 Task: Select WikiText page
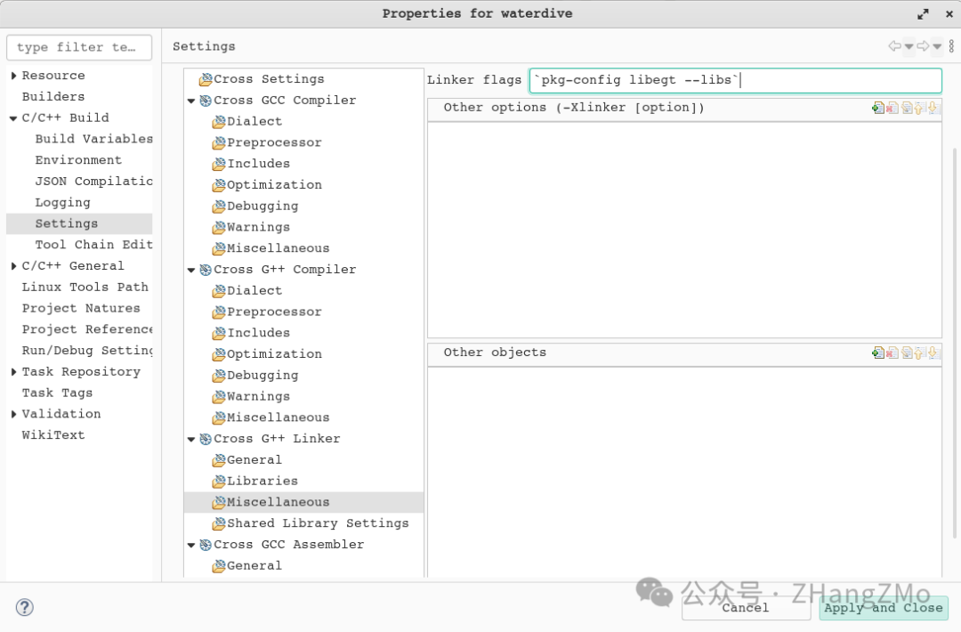point(53,435)
